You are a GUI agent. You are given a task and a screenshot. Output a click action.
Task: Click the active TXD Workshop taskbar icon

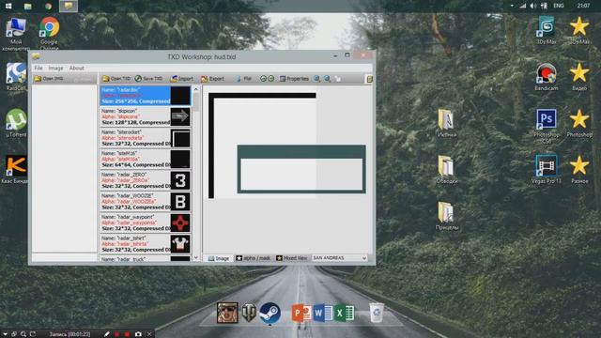click(69, 6)
